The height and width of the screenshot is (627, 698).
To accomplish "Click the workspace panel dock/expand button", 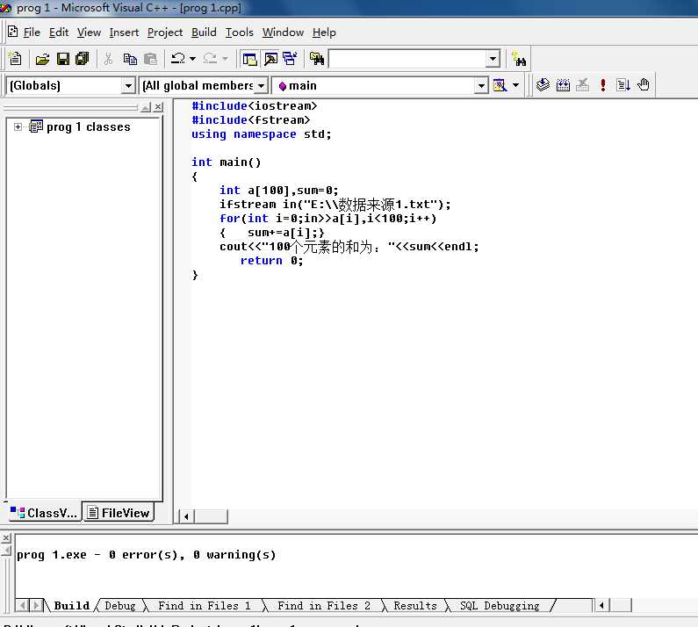I will tap(146, 107).
